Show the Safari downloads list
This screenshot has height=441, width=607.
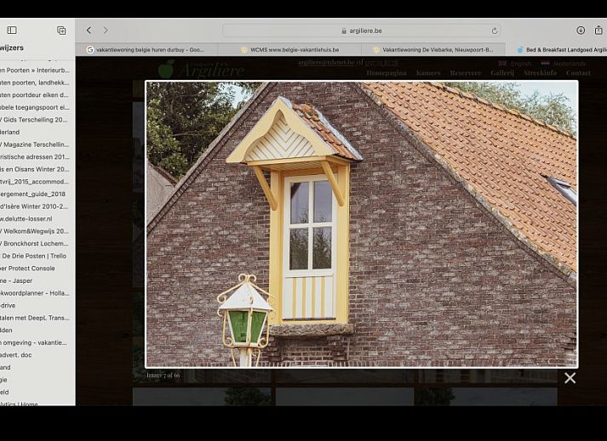click(x=581, y=31)
